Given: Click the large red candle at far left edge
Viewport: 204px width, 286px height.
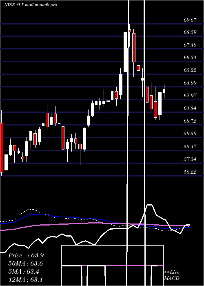Looking at the screenshot, I should tap(2, 147).
